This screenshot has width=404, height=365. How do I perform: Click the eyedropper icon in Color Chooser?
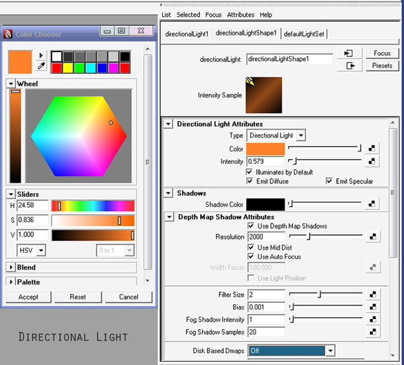pos(42,66)
